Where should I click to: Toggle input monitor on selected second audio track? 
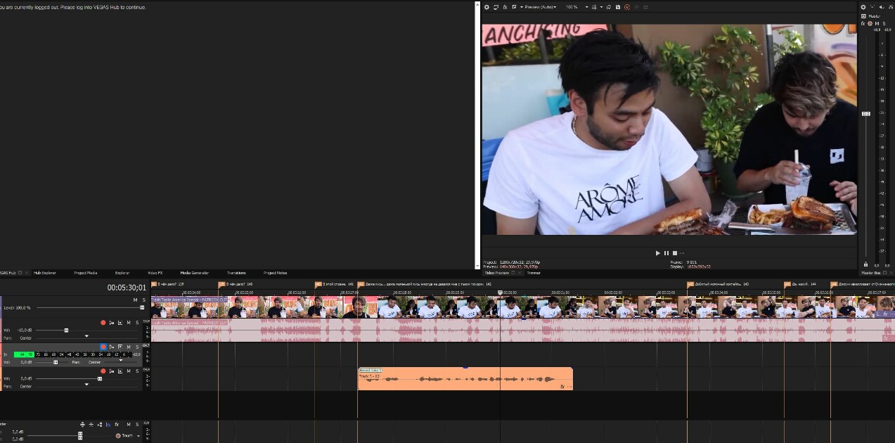pos(112,347)
